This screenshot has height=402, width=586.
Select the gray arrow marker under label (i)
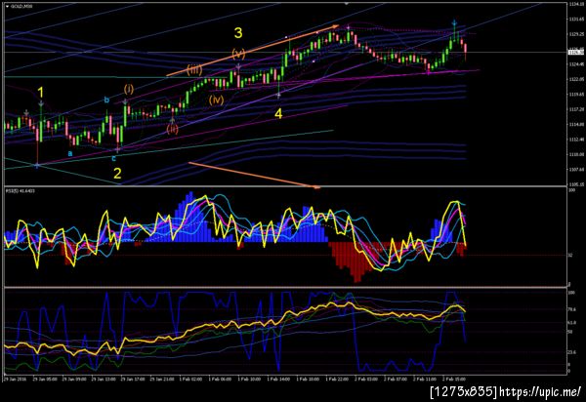click(125, 100)
